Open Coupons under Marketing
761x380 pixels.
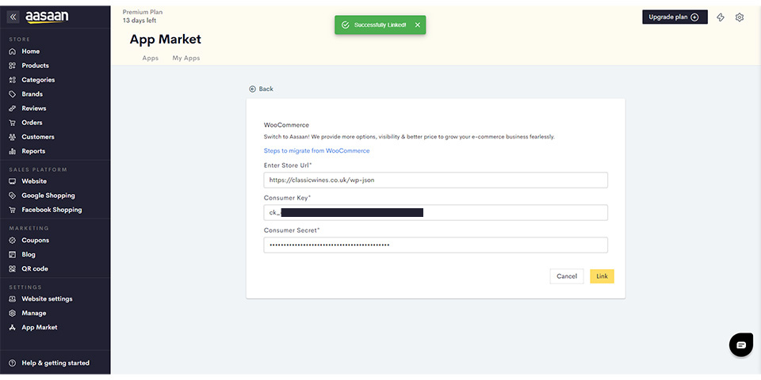tap(36, 241)
